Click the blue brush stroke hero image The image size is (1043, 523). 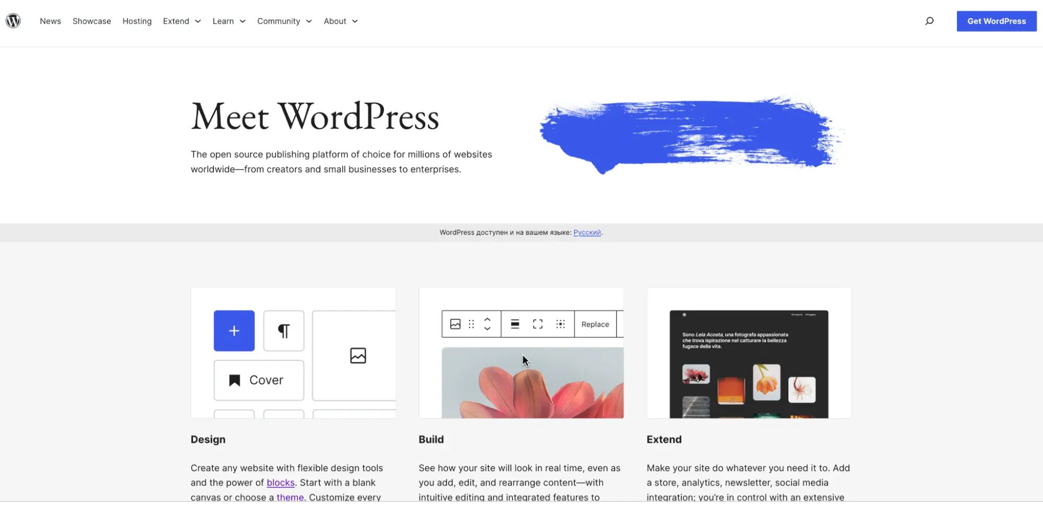pyautogui.click(x=691, y=135)
